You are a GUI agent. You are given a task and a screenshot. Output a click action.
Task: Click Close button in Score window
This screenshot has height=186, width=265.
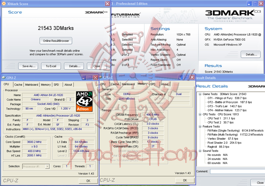point(97,66)
